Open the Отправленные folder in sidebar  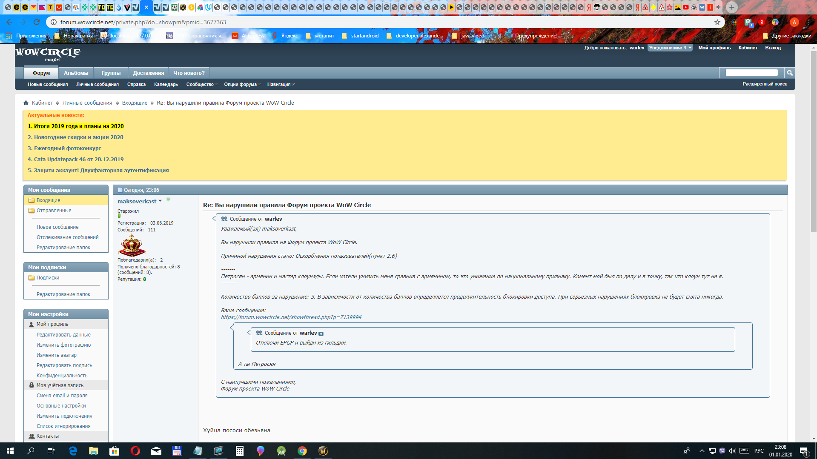point(54,211)
